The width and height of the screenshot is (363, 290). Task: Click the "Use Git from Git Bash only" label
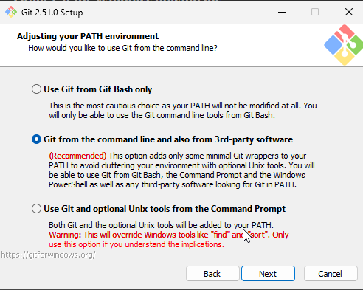pyautogui.click(x=97, y=89)
